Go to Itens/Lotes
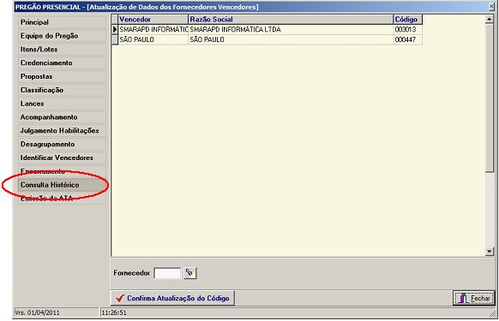499x321 pixels. (x=62, y=50)
